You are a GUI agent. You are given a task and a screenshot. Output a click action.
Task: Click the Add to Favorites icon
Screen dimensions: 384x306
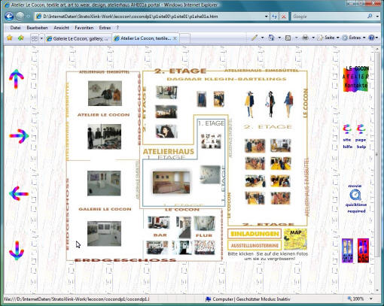tap(21, 38)
